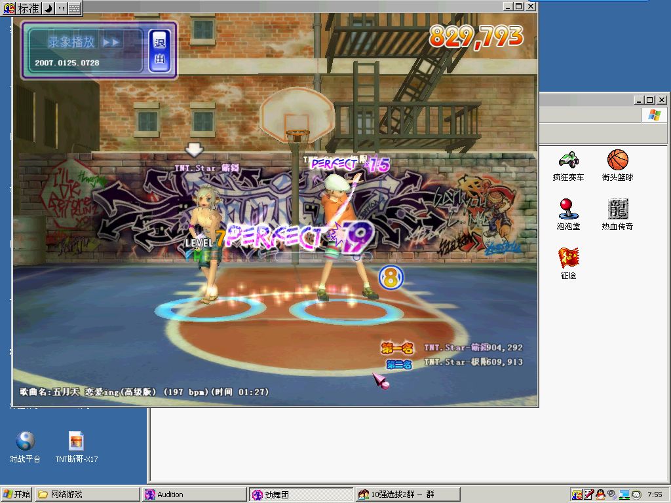Click the 第二名 second place rank label
The image size is (671, 503).
click(399, 364)
